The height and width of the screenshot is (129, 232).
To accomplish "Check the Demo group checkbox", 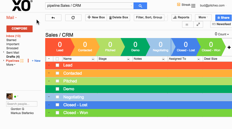I will (x=57, y=89).
